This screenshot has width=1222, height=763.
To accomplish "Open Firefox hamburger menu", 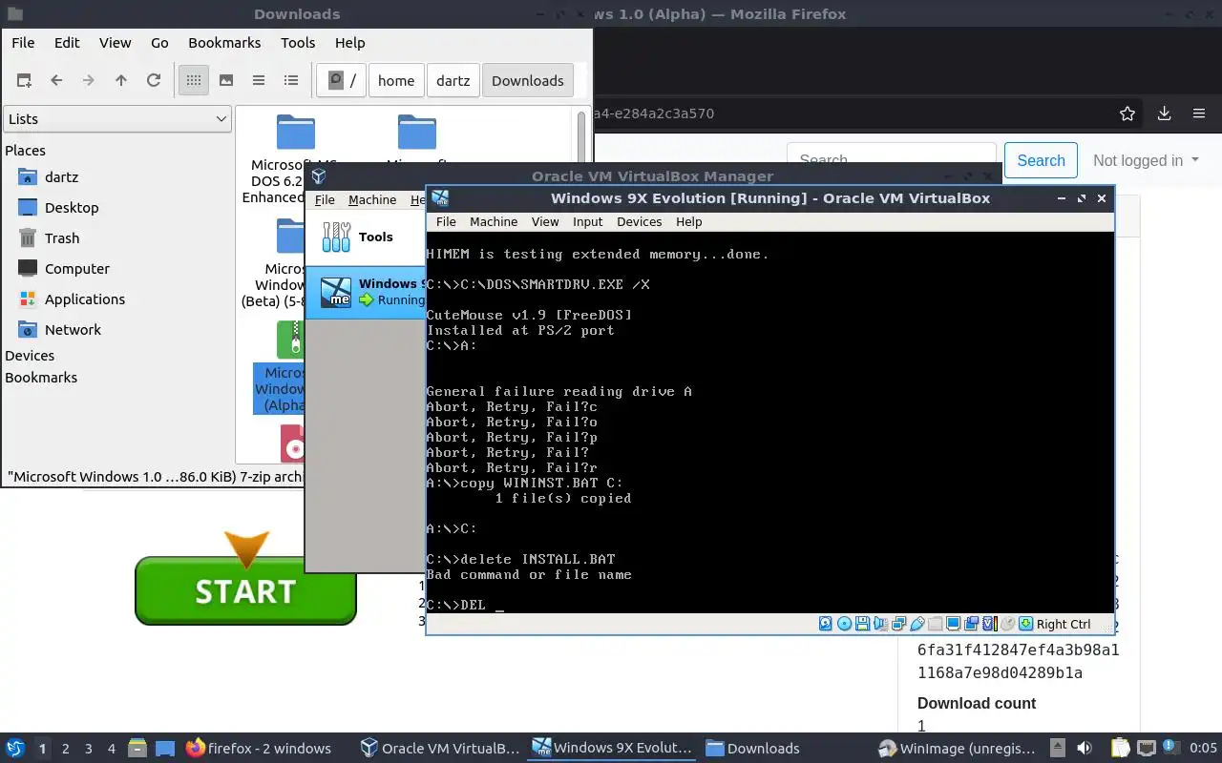I will (1199, 113).
